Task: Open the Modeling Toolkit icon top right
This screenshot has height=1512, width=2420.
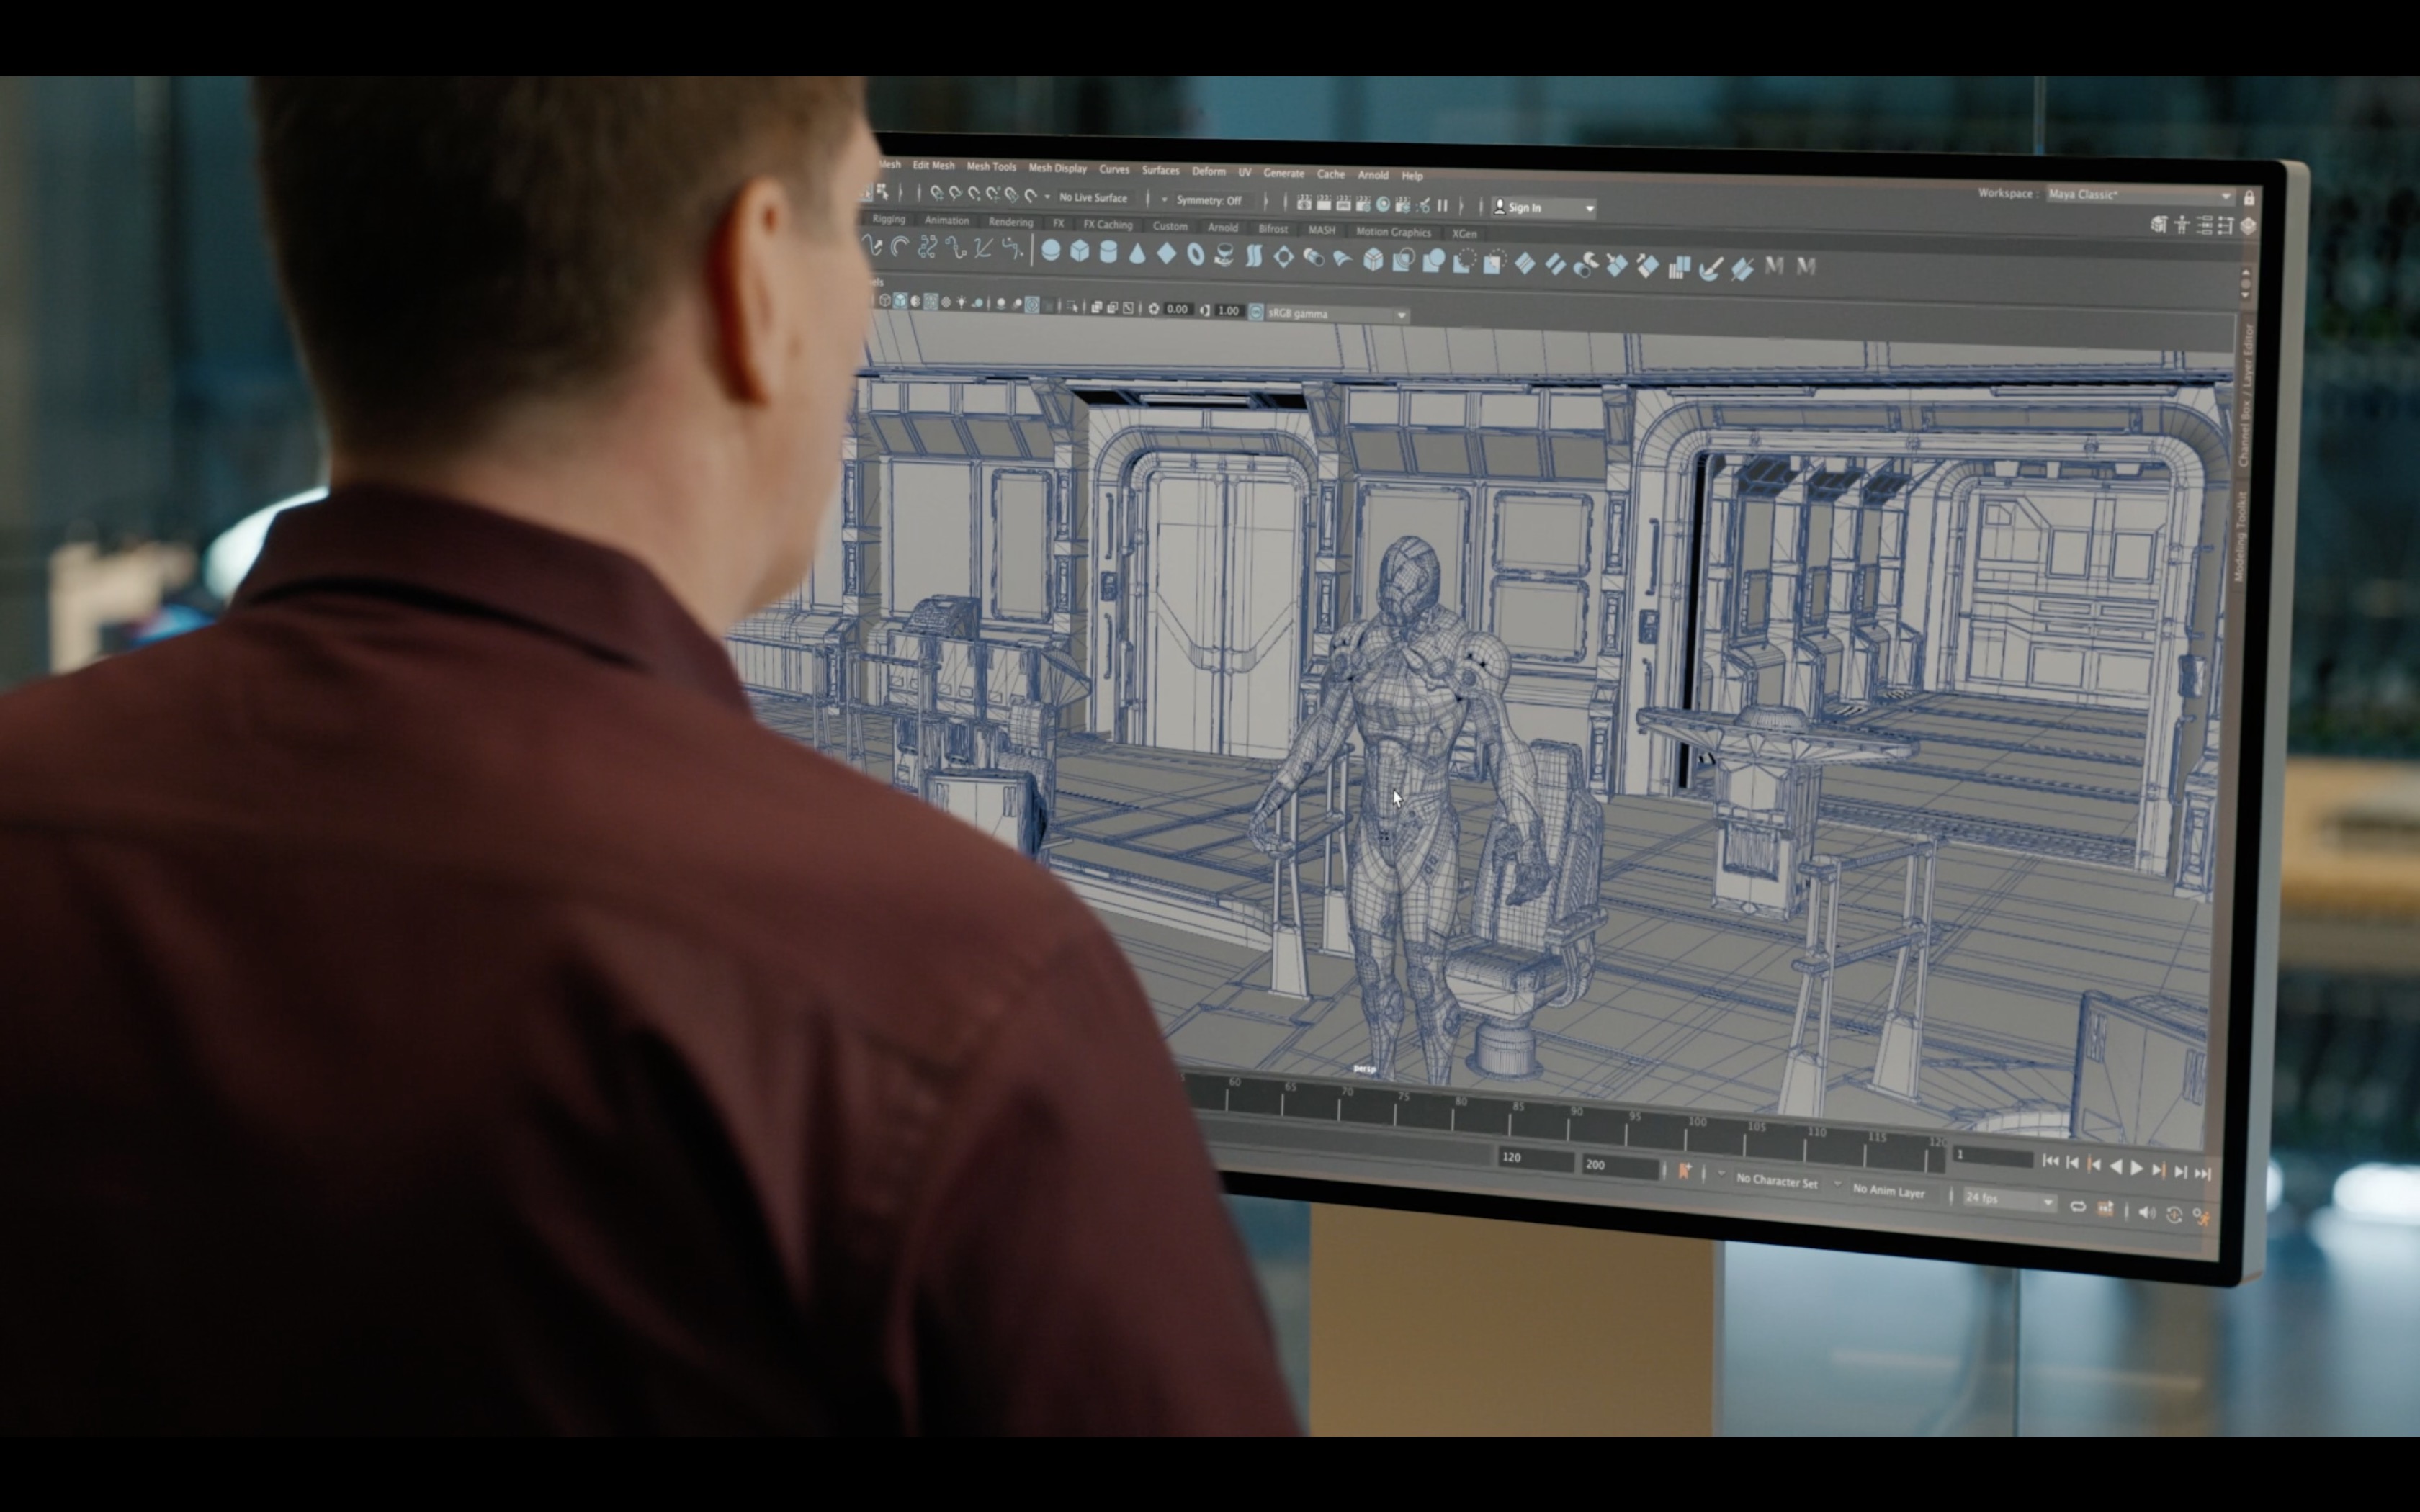Action: click(2159, 224)
